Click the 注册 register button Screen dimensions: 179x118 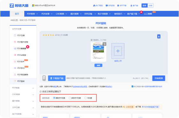click(150, 5)
